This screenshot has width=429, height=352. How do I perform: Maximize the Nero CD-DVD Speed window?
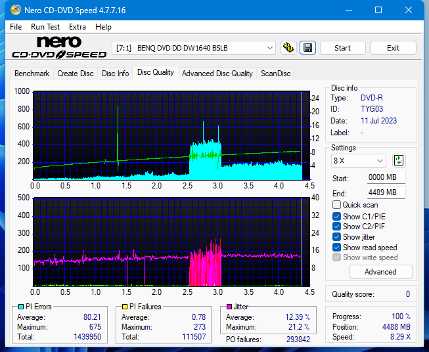point(378,10)
